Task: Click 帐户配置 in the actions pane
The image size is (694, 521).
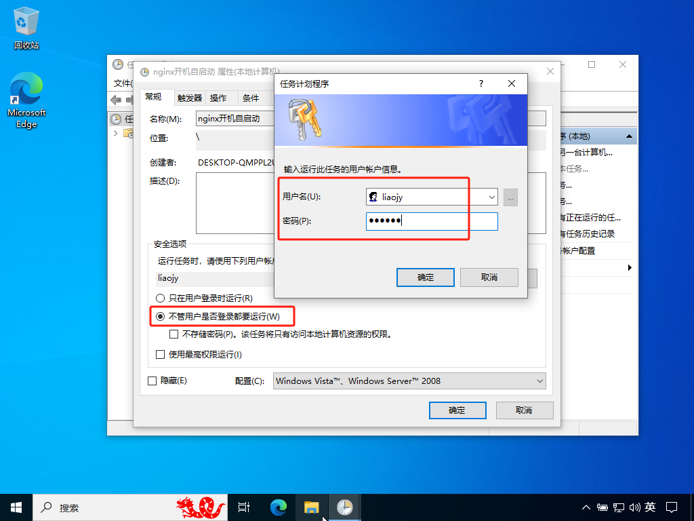Action: [x=578, y=251]
